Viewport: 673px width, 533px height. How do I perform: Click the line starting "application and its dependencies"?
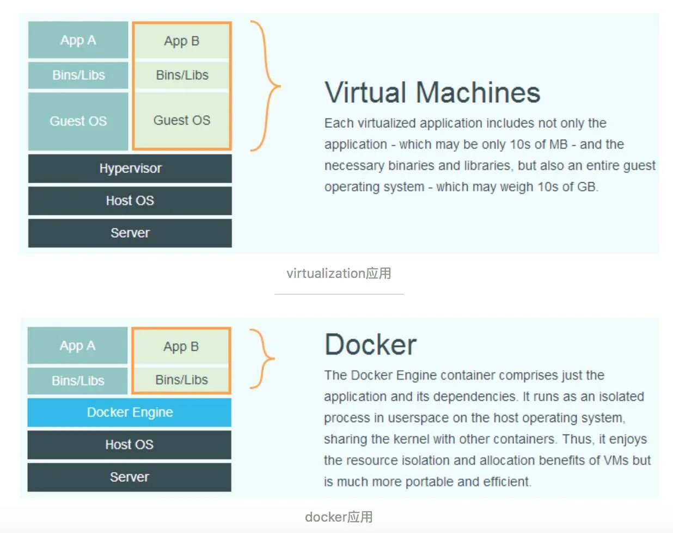(484, 396)
